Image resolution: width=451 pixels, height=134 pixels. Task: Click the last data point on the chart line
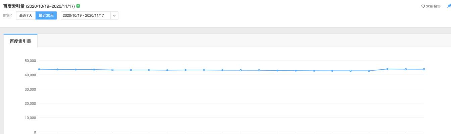click(424, 69)
